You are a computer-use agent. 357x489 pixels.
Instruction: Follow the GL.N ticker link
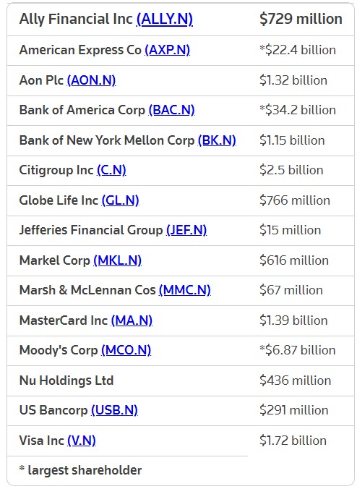pyautogui.click(x=120, y=200)
